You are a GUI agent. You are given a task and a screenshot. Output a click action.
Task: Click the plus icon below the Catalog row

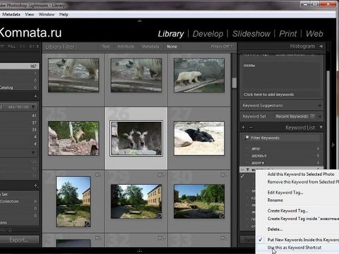click(35, 96)
